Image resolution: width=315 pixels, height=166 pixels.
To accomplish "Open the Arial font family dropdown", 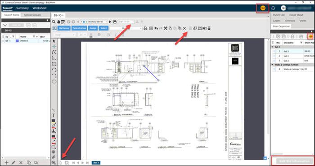I will (64, 35).
